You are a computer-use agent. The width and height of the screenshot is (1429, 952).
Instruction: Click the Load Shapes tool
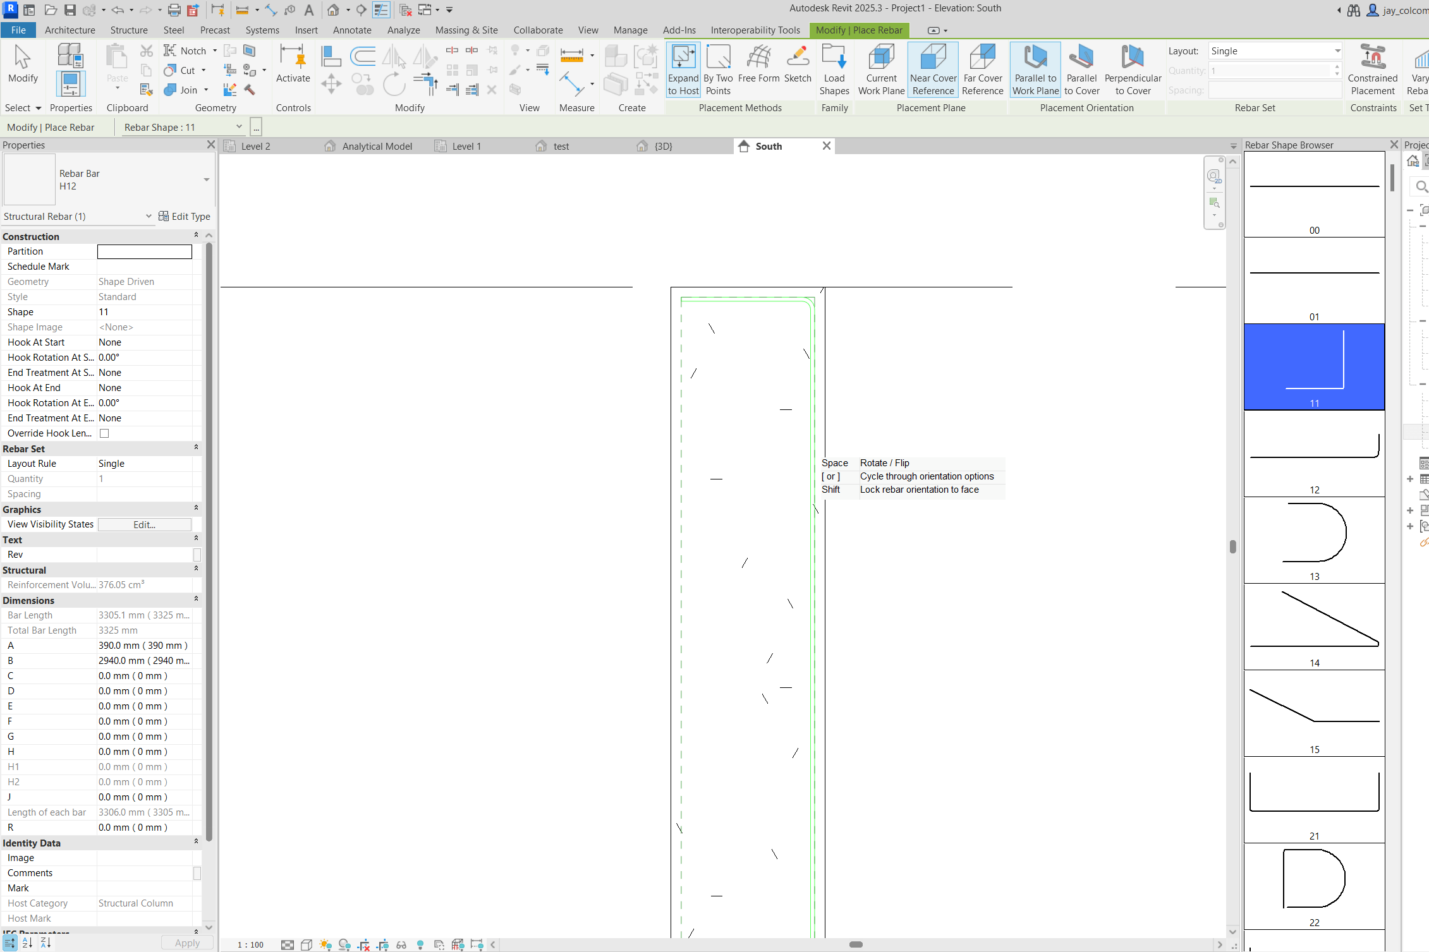coord(834,68)
